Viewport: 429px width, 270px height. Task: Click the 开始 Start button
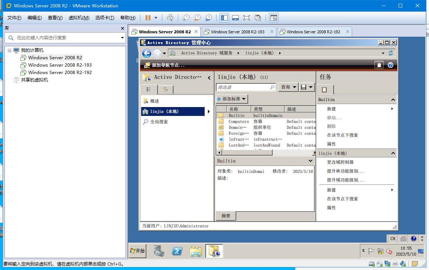coord(138,251)
